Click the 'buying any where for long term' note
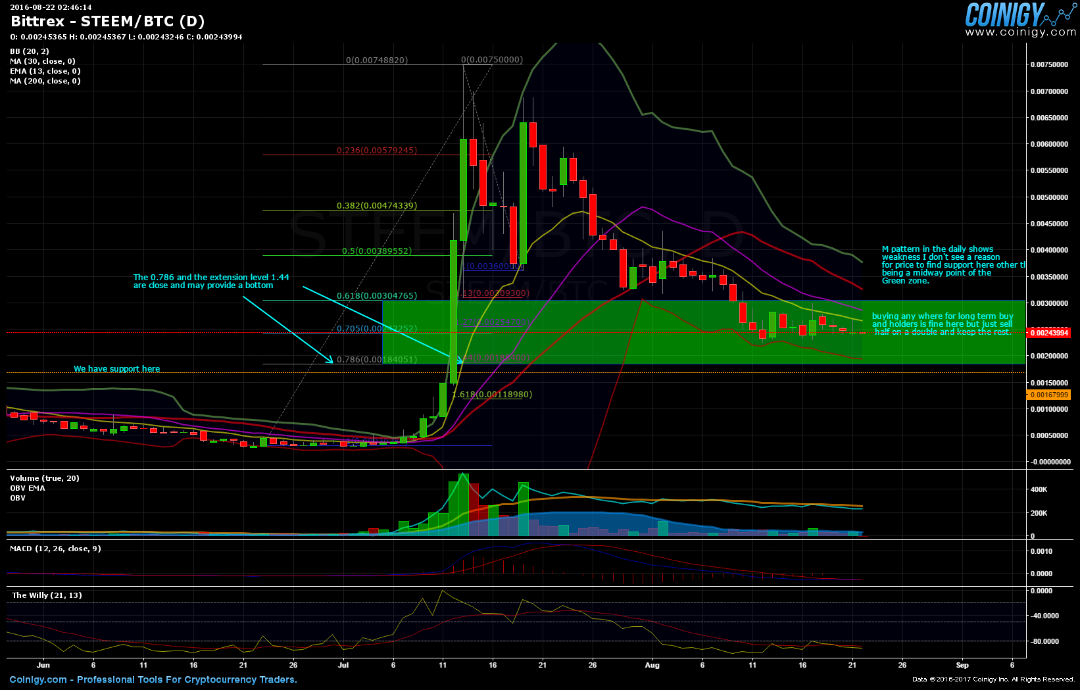This screenshot has width=1080, height=690. point(943,324)
